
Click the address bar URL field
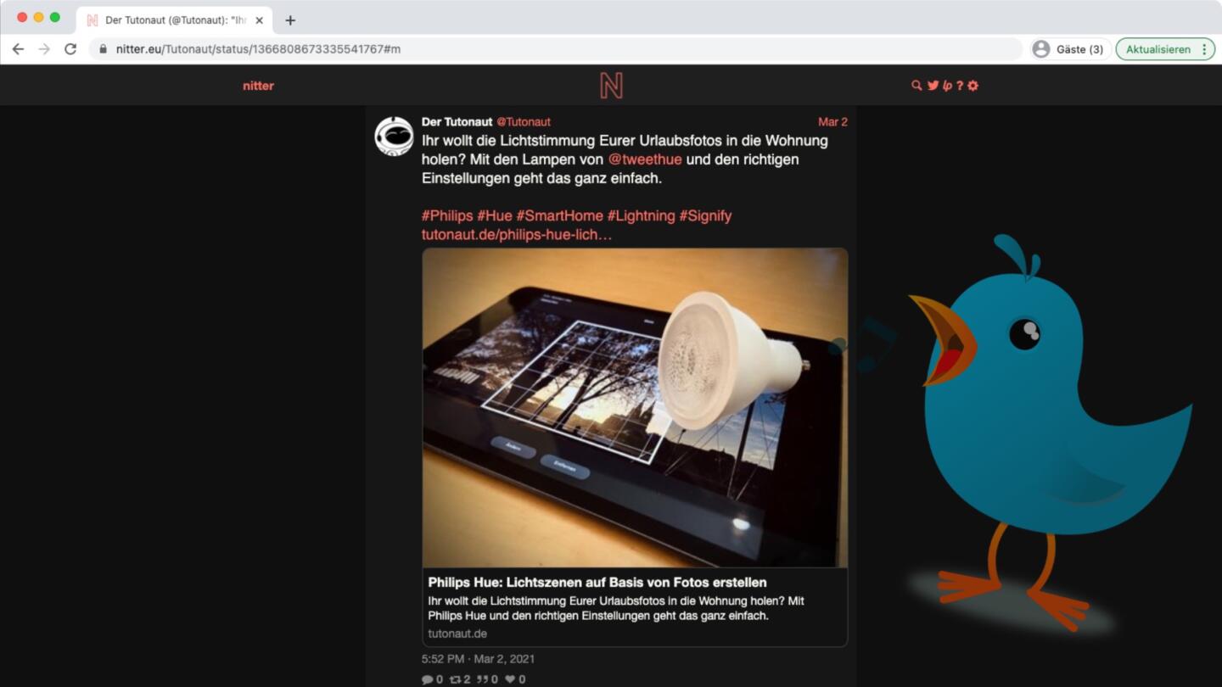pos(556,49)
